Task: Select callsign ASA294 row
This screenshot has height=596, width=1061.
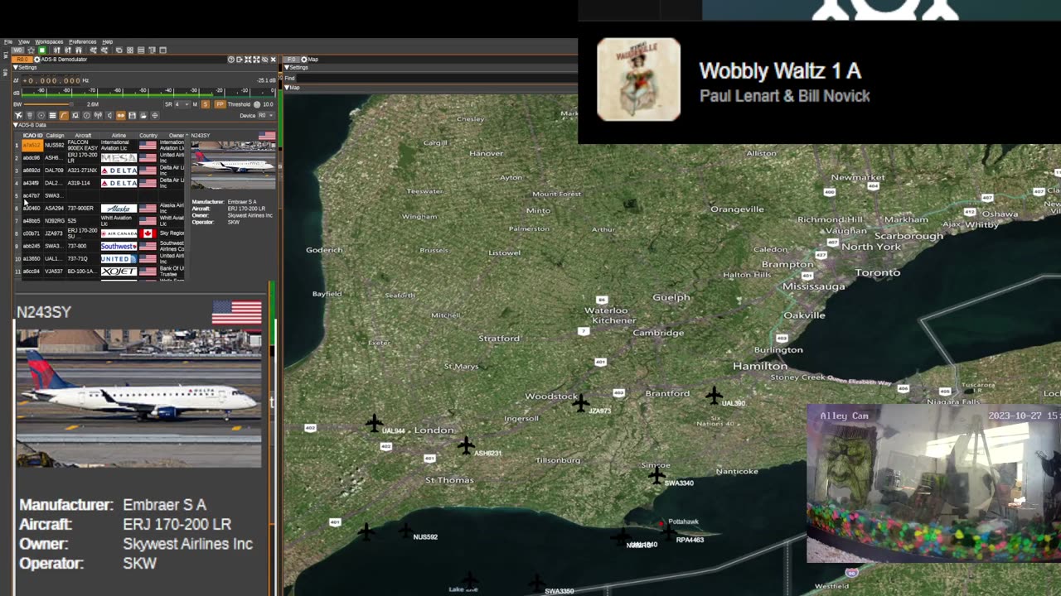Action: tap(99, 209)
